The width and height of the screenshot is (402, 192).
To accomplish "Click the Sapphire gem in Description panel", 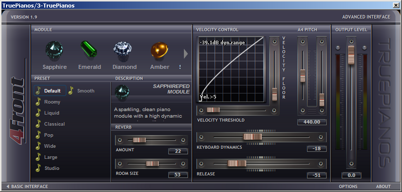I will tap(122, 92).
